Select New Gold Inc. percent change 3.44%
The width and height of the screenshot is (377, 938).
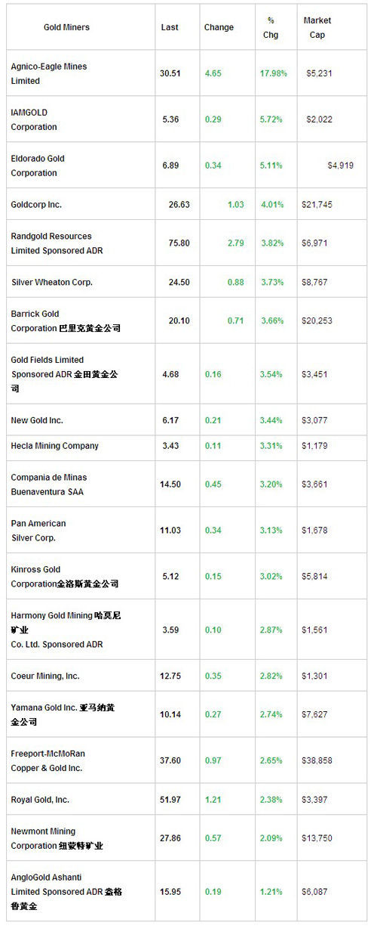click(273, 420)
